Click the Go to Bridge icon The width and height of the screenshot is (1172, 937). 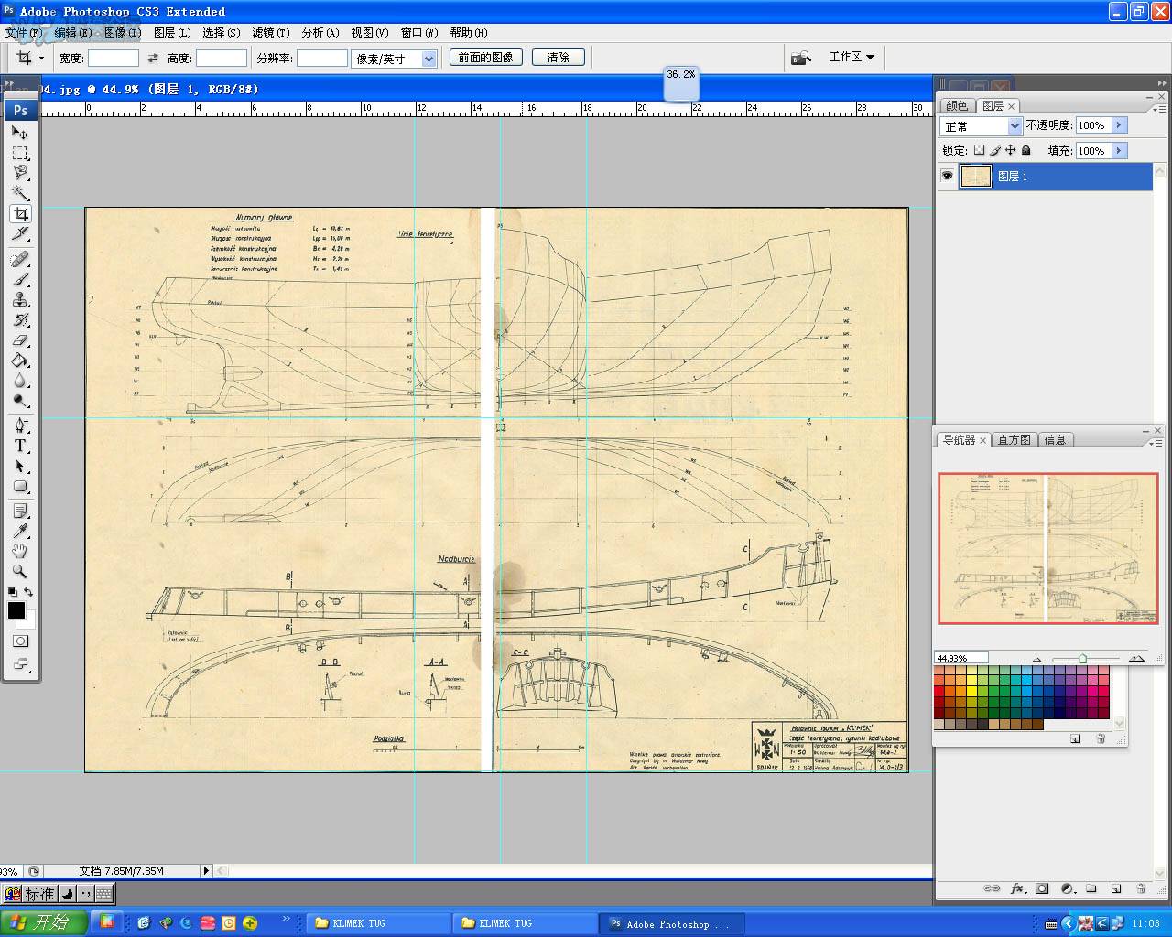pyautogui.click(x=801, y=58)
